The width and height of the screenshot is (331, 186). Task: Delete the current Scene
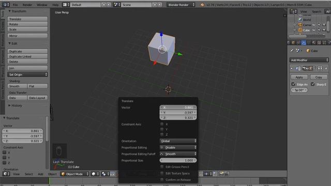pyautogui.click(x=160, y=5)
